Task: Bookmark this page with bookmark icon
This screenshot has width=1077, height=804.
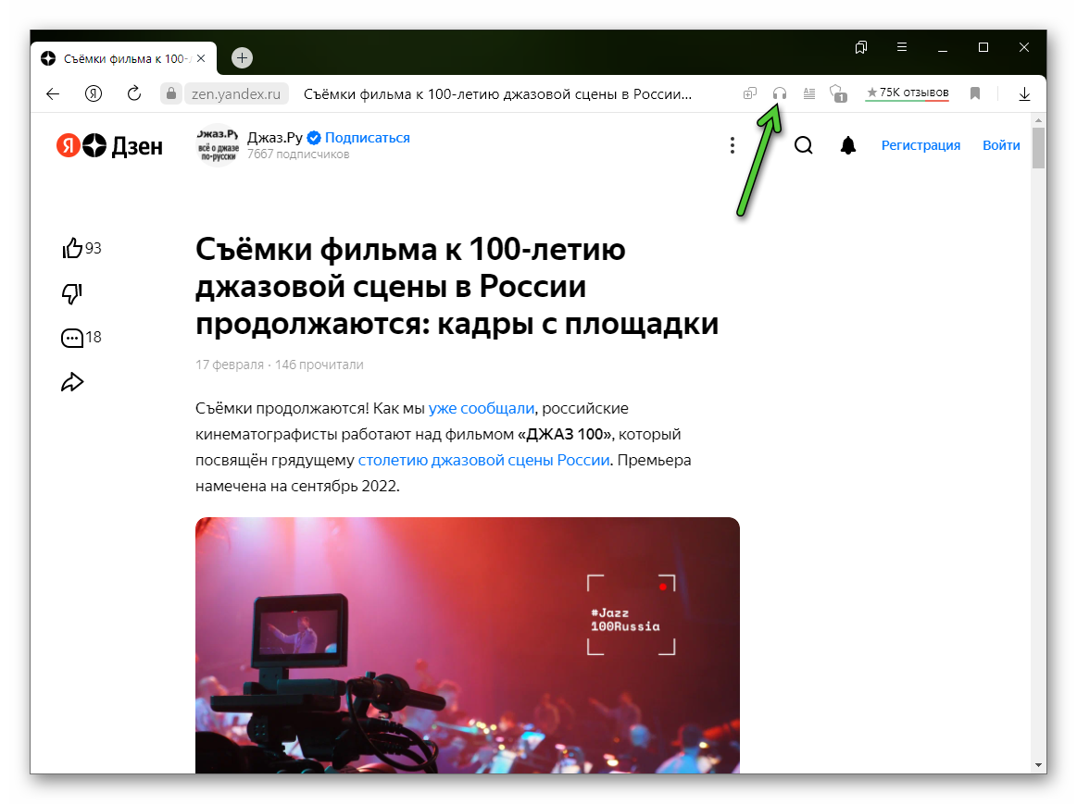Action: click(975, 93)
